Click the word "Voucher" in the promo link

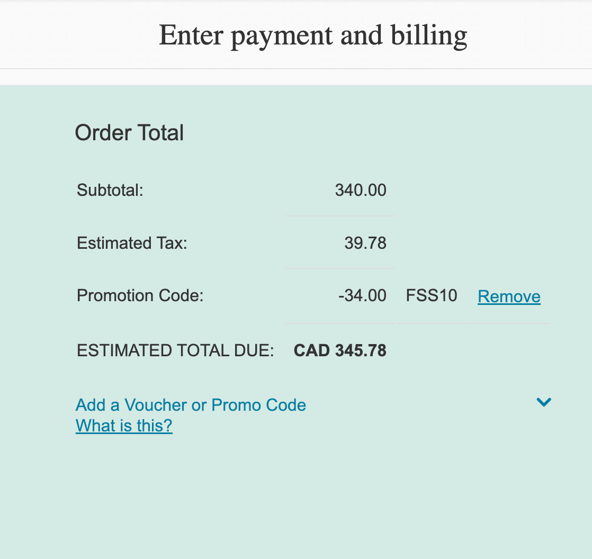tap(156, 405)
